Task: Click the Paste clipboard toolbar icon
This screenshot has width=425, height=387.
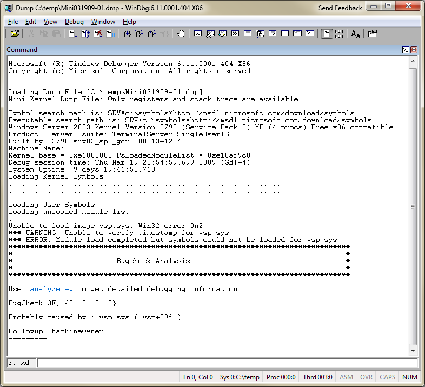Action: pyautogui.click(x=56, y=34)
